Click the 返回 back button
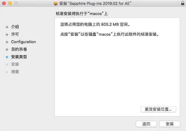The height and width of the screenshot is (131, 186). click(x=146, y=124)
